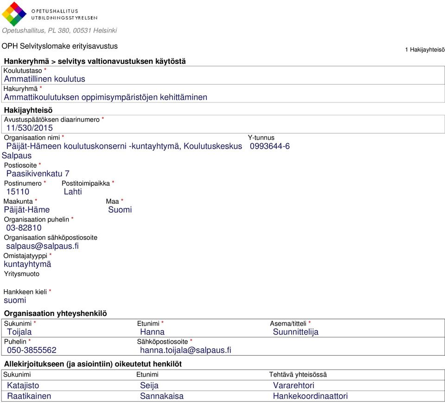Click the 'UTBILDNINGSSTYRELSEN' logo text
The height and width of the screenshot is (403, 445).
(64, 18)
